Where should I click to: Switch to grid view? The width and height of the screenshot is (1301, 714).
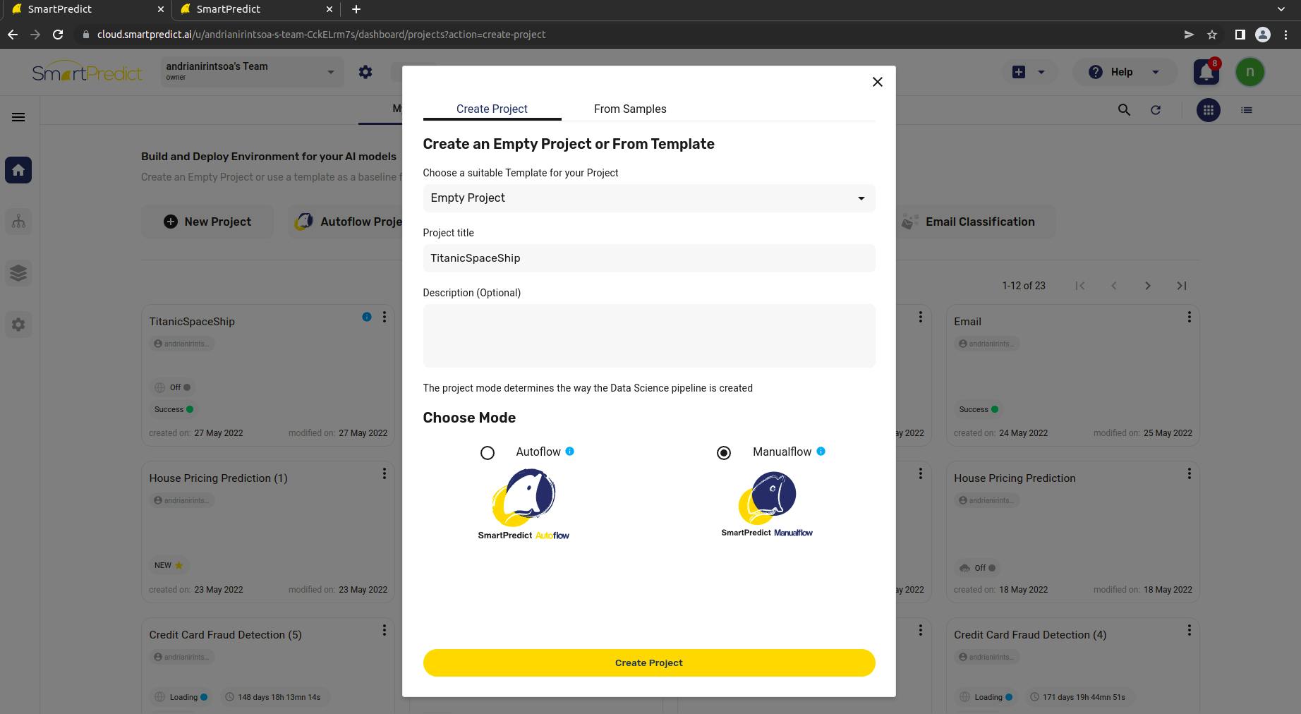coord(1208,110)
